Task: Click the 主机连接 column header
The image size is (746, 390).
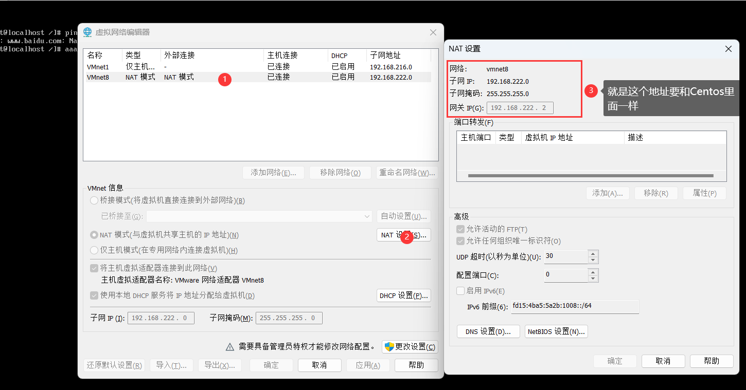Action: click(296, 55)
